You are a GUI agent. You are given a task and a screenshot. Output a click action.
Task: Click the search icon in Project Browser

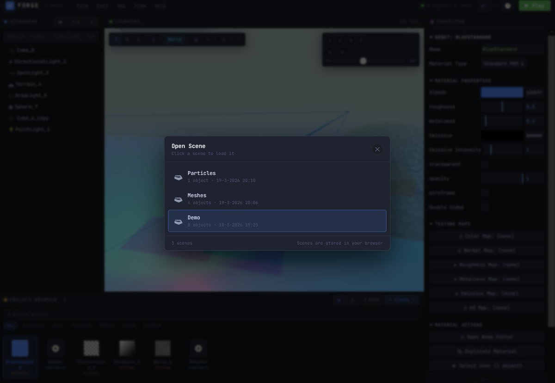(8, 314)
